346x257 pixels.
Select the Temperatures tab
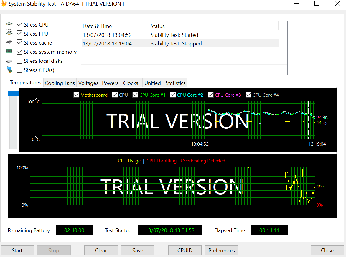point(26,83)
